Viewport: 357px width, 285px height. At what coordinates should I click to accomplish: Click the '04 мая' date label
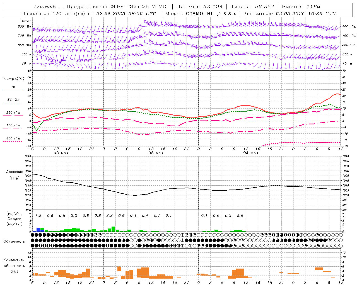[251, 153]
